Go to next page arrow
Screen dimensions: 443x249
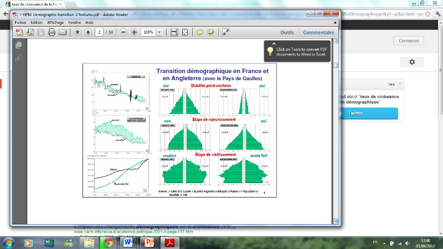tap(87, 33)
